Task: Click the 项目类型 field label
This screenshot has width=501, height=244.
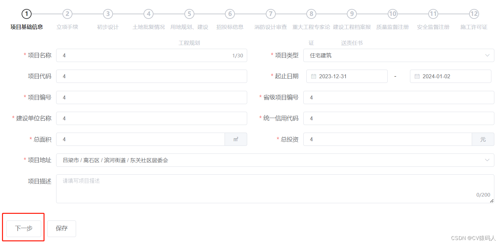Action: [287, 55]
